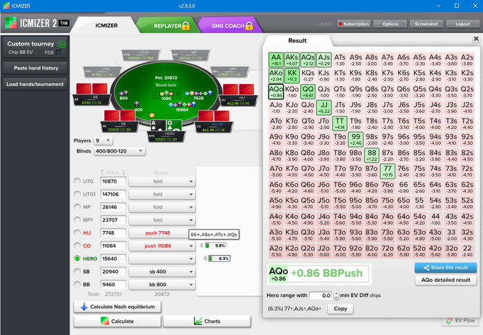Select the CO radio button
Image resolution: width=483 pixels, height=335 pixels.
point(77,246)
